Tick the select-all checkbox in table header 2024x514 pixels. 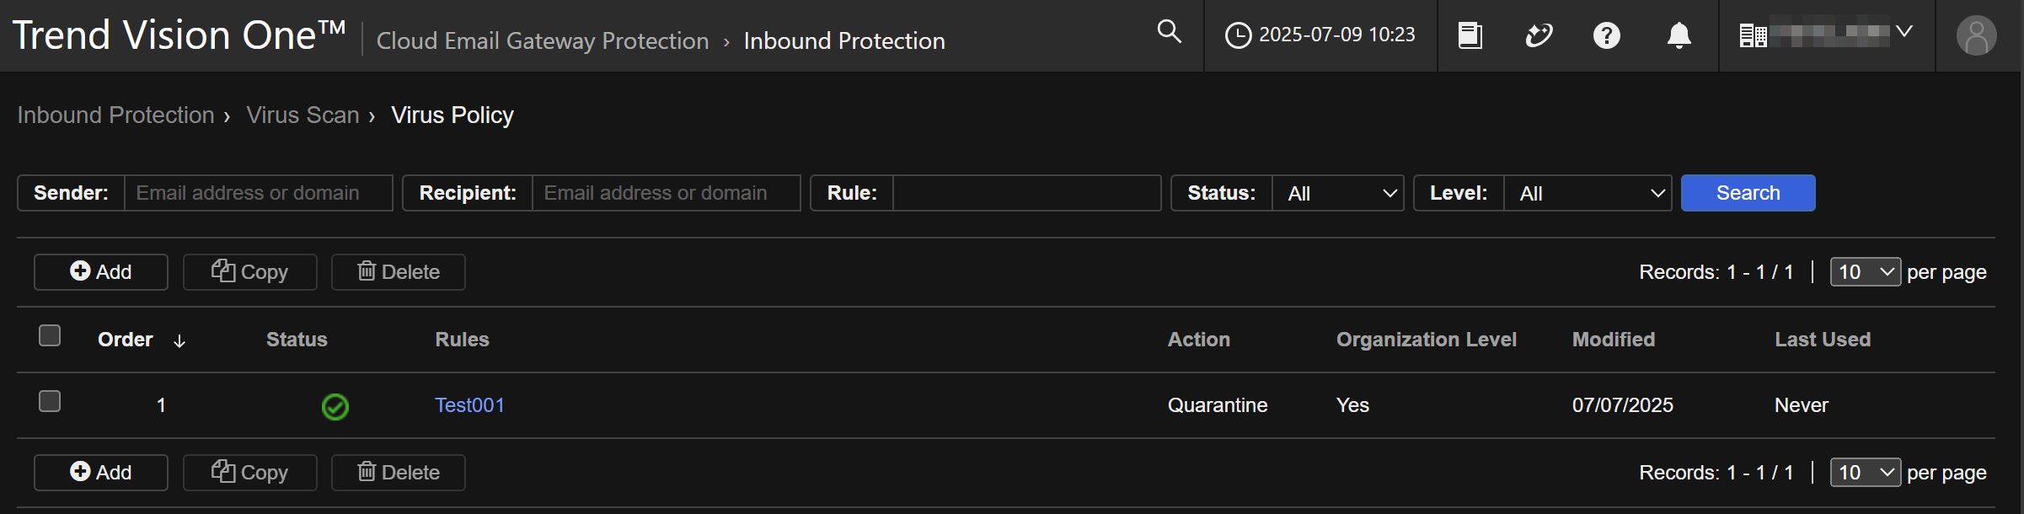pos(50,335)
